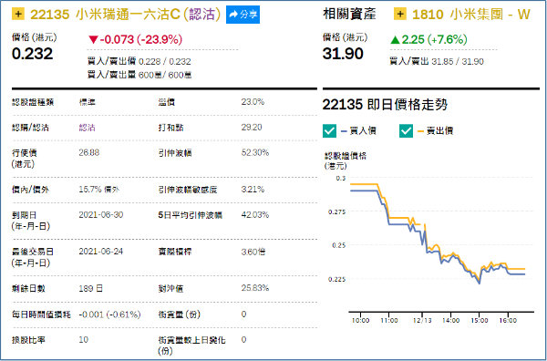Click the premium value 23.0%
Screen dimensions: 547x361
coord(253,102)
